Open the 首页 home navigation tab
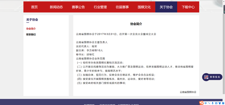 34,7
